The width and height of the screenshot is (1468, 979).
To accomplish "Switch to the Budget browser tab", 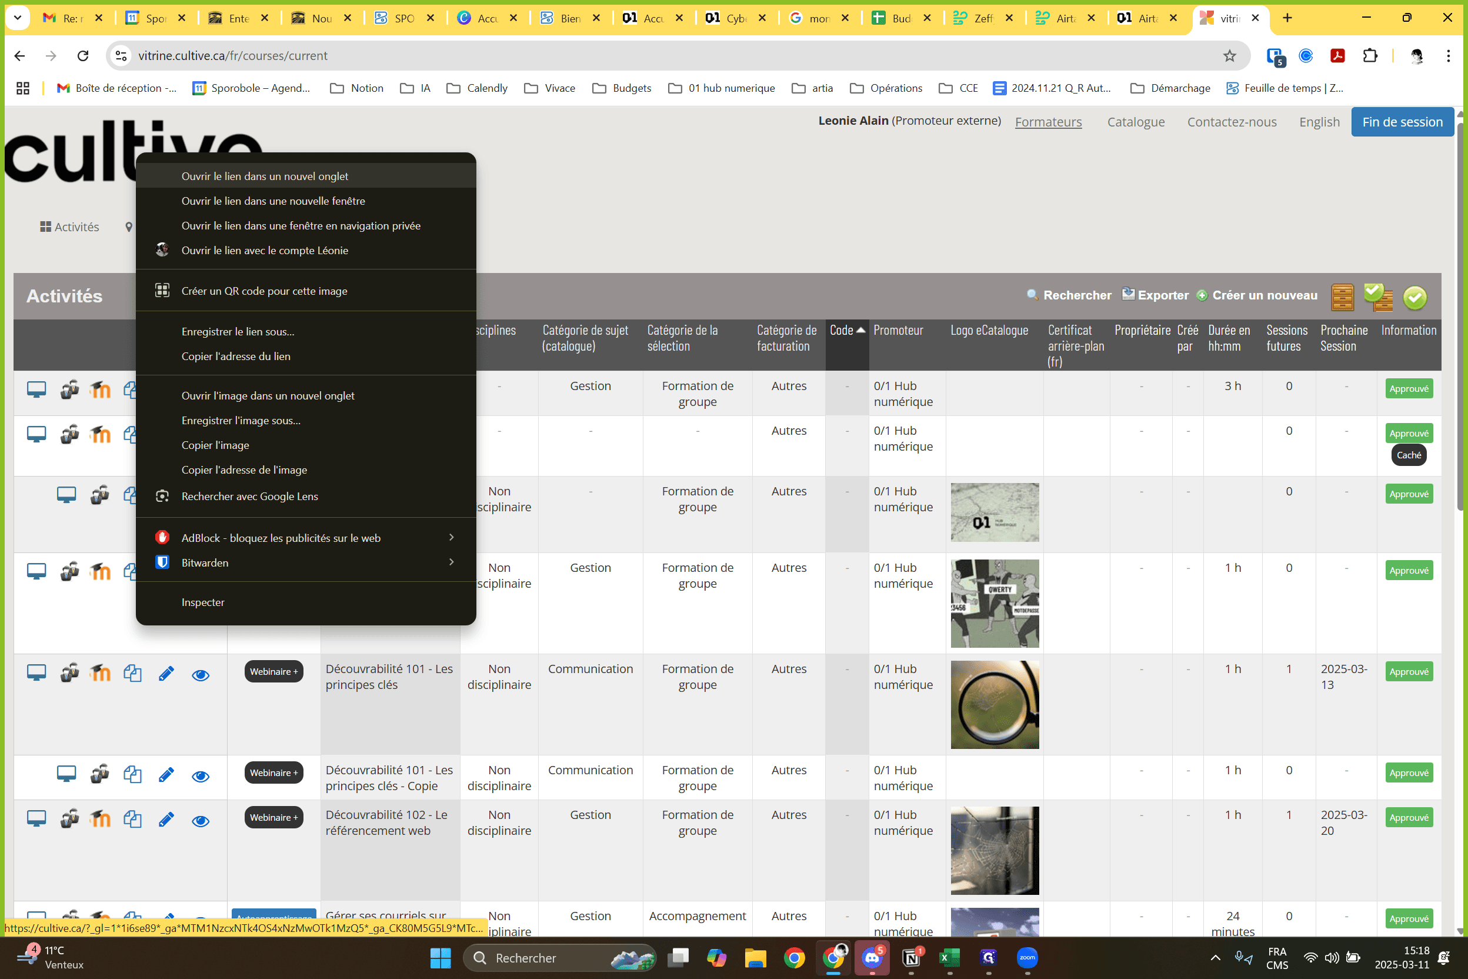I will point(900,18).
